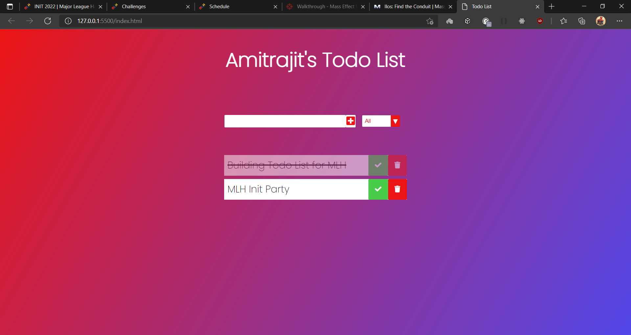Open the browser profile avatar

coord(601,21)
